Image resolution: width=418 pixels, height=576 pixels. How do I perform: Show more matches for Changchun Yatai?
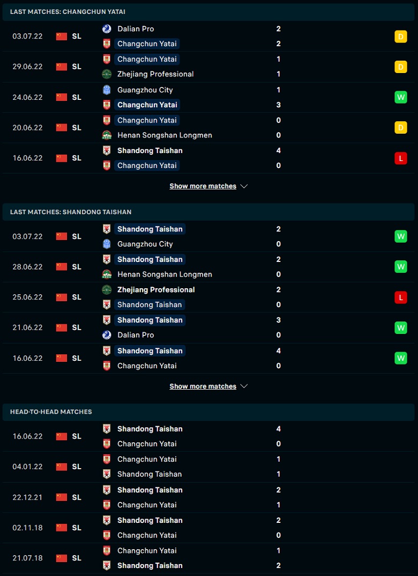pyautogui.click(x=203, y=186)
